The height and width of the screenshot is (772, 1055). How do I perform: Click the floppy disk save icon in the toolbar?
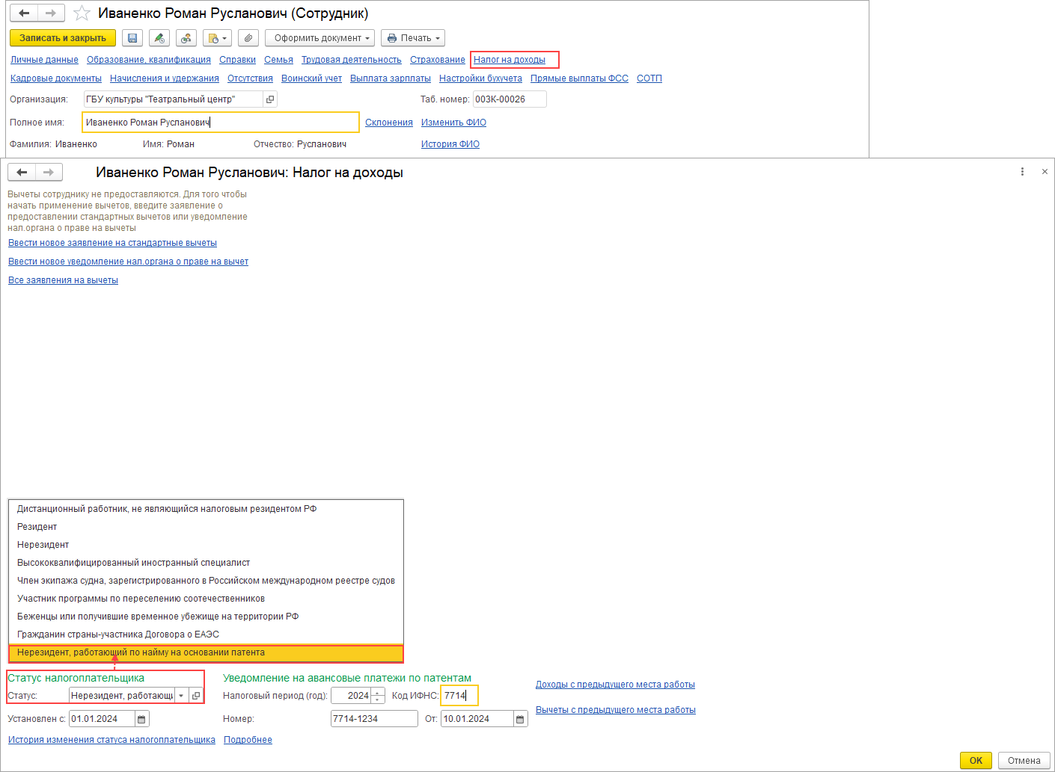click(132, 38)
